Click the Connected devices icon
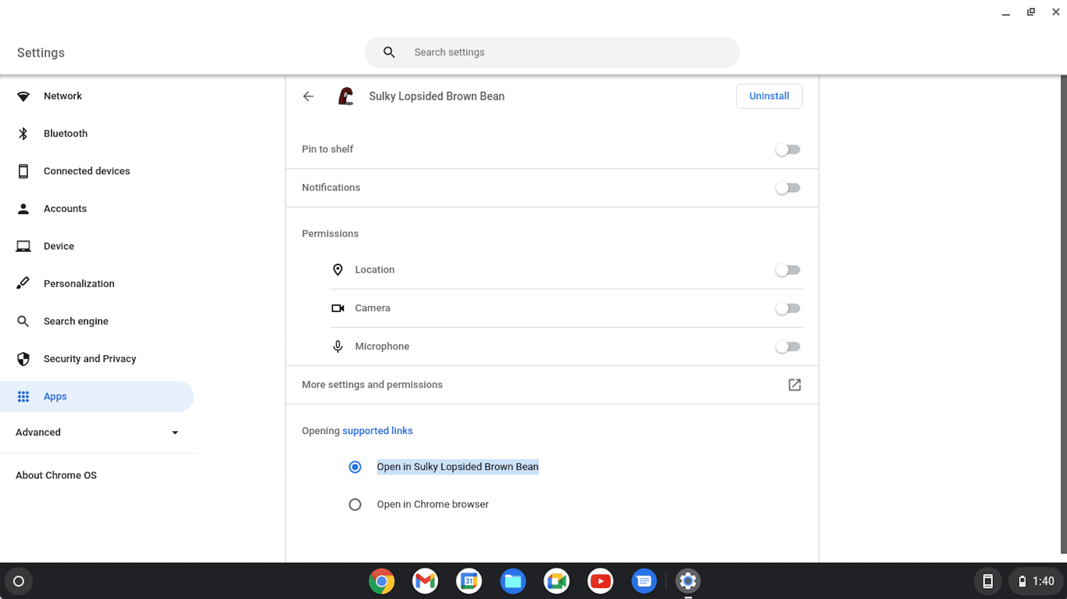Image resolution: width=1067 pixels, height=599 pixels. (x=23, y=170)
